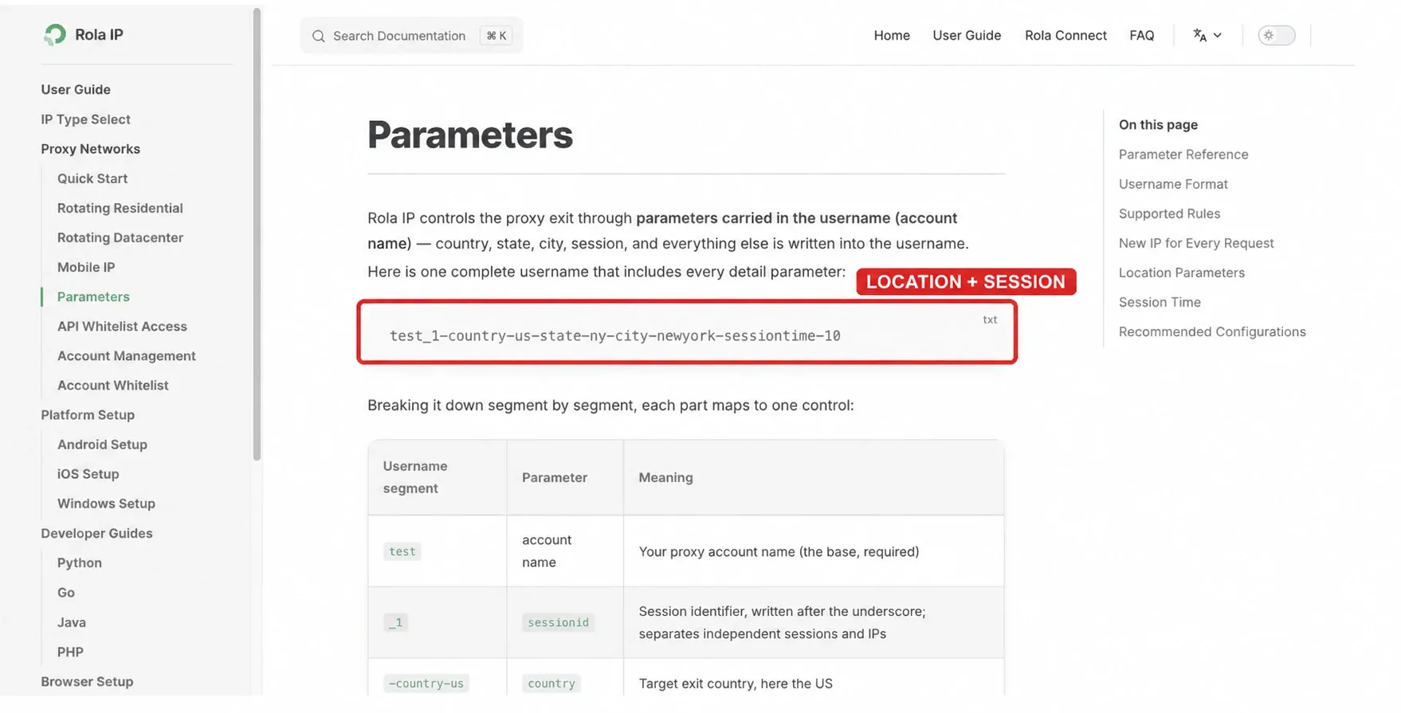Screen dimensions: 1401x713
Task: Jump to Username Format section
Action: (1172, 183)
